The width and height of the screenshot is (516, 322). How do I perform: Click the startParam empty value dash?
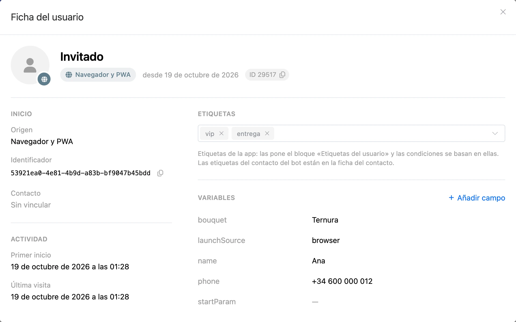[315, 302]
